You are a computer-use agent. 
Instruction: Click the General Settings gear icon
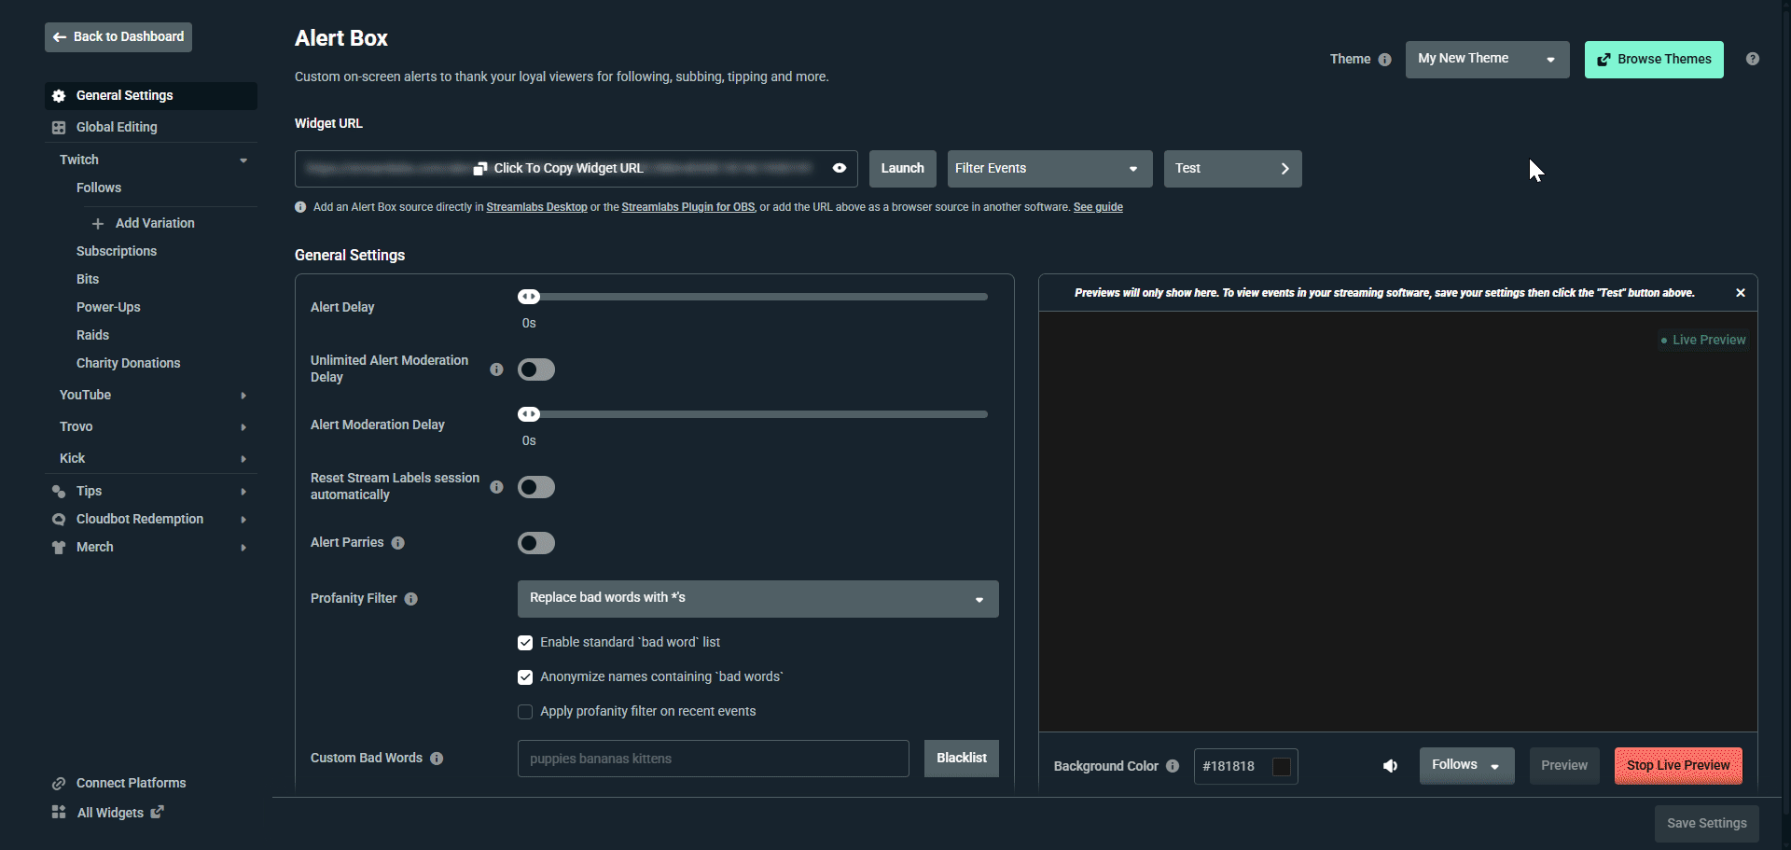(x=59, y=96)
